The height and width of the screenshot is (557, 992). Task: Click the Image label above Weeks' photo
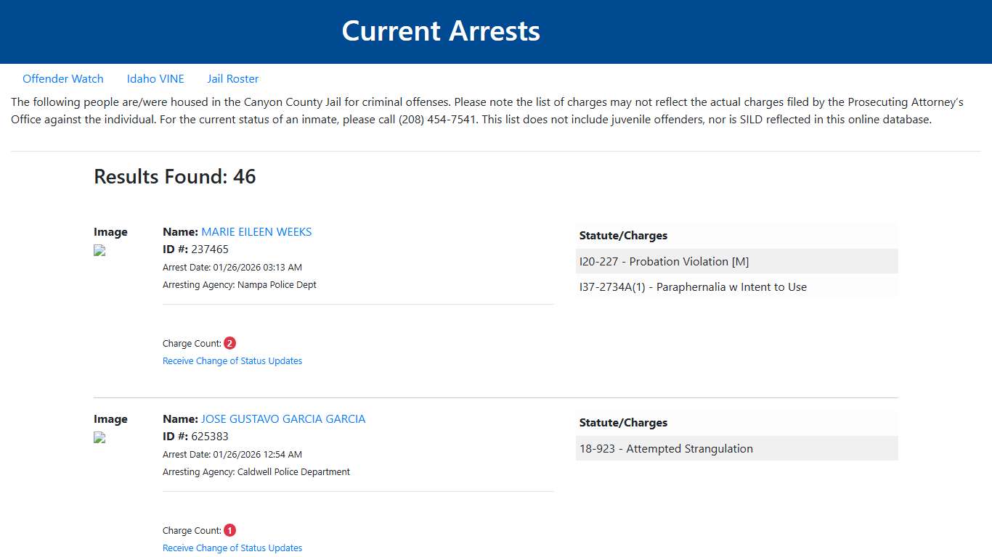pyautogui.click(x=110, y=231)
